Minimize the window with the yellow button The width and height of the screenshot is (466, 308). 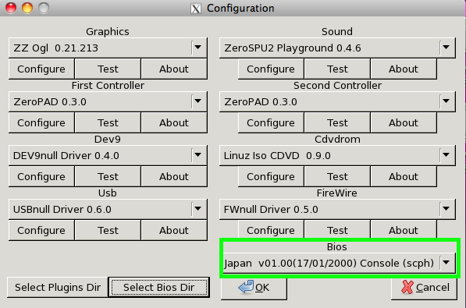coord(27,8)
